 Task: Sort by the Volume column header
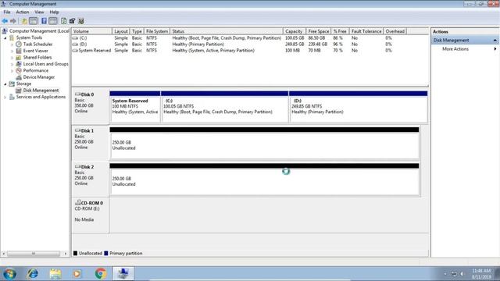pyautogui.click(x=92, y=31)
